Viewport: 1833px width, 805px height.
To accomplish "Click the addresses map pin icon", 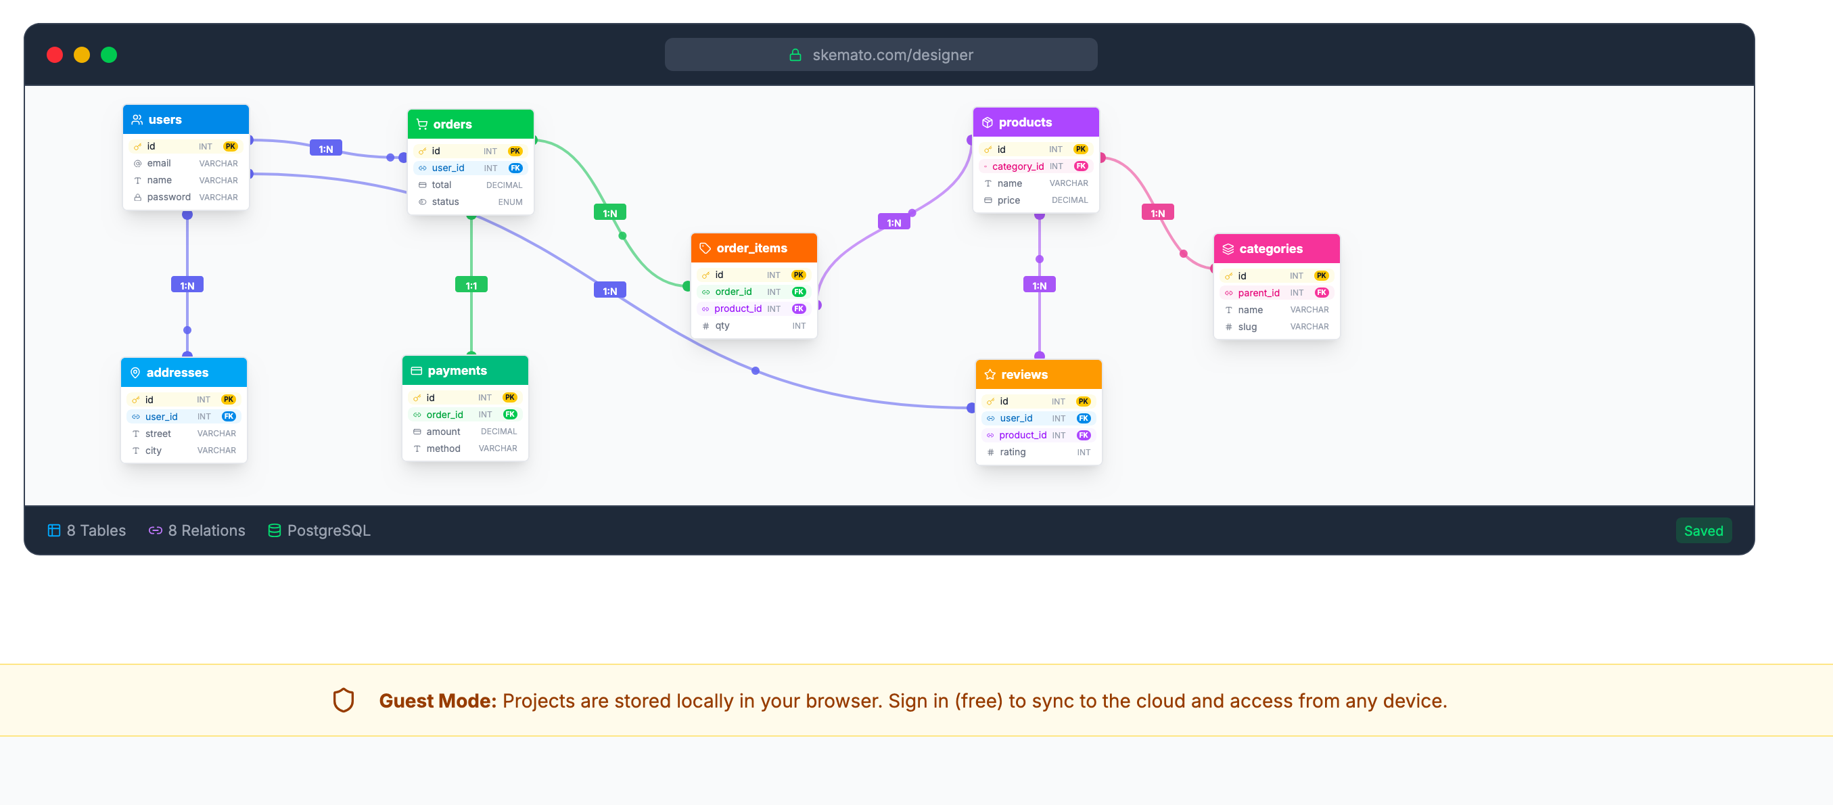I will click(x=135, y=372).
